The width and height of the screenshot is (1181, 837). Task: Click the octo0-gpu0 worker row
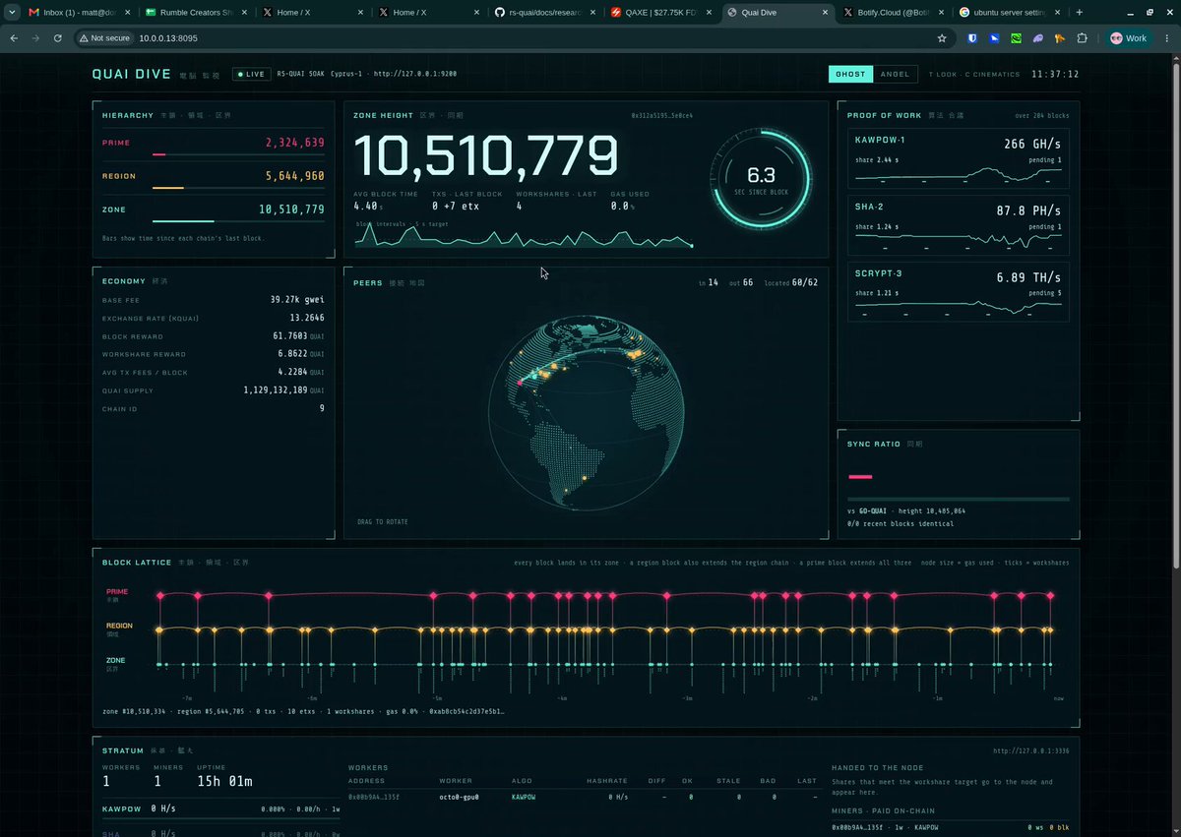[x=583, y=797]
